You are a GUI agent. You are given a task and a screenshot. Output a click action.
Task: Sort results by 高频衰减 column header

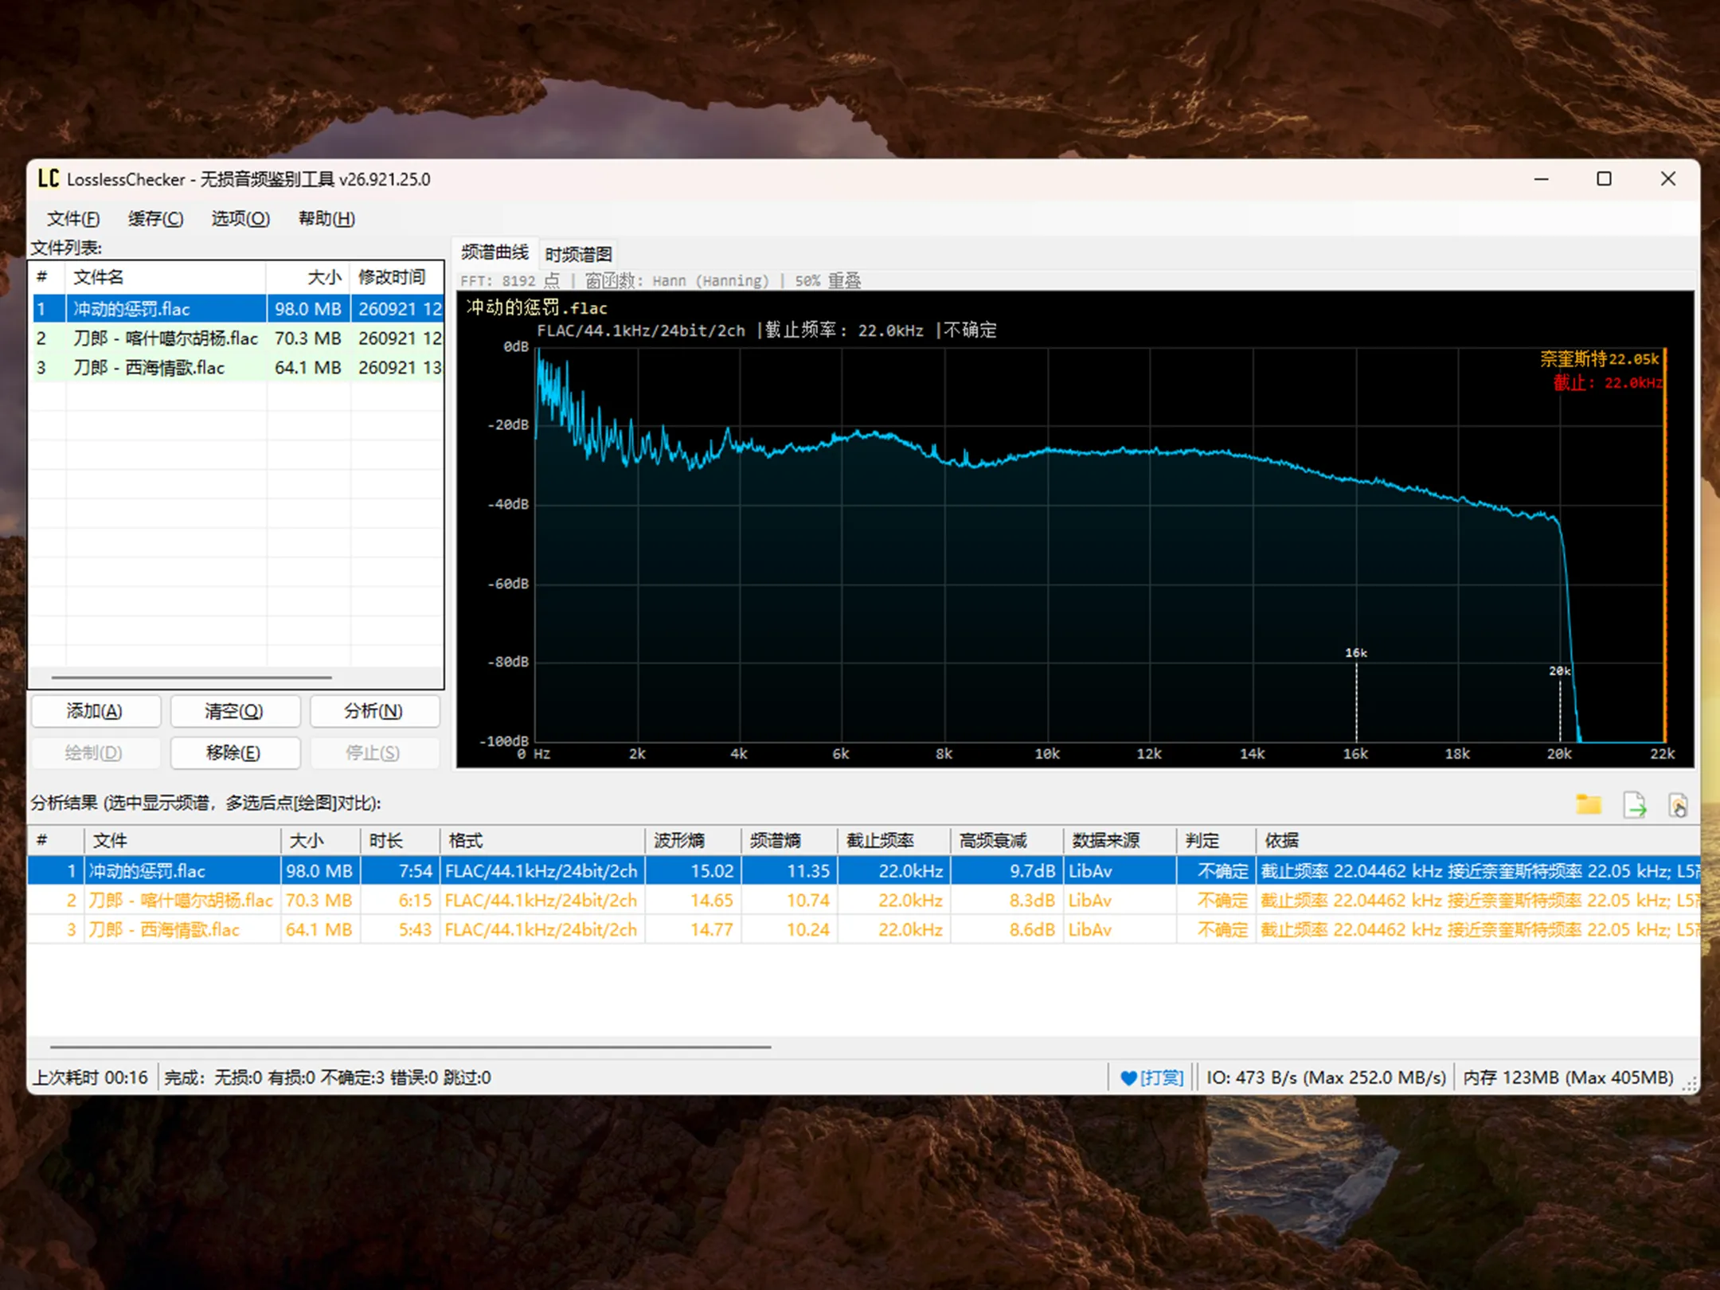coord(1007,840)
